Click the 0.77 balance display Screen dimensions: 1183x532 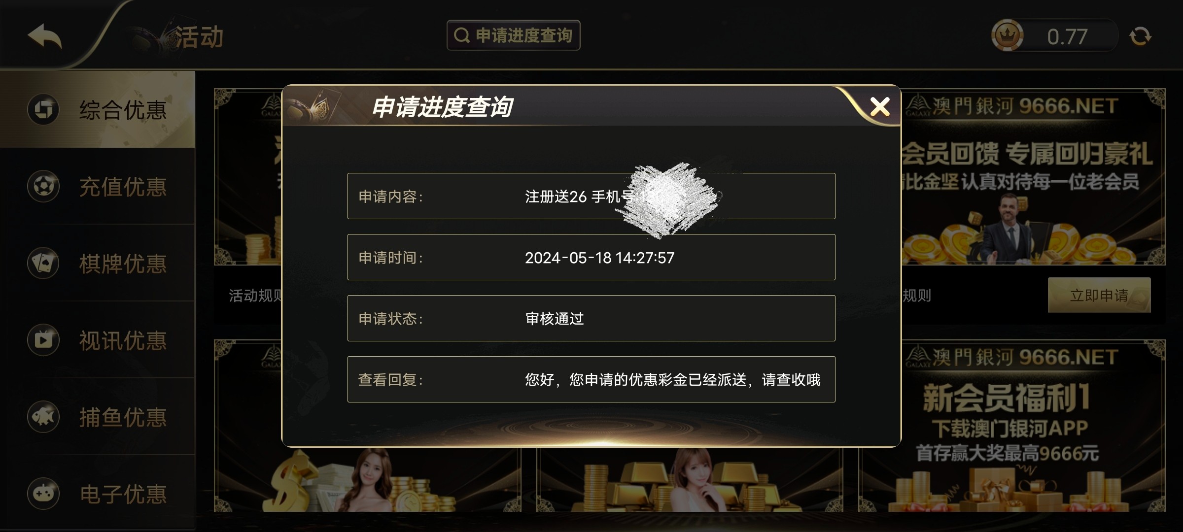(x=1067, y=36)
